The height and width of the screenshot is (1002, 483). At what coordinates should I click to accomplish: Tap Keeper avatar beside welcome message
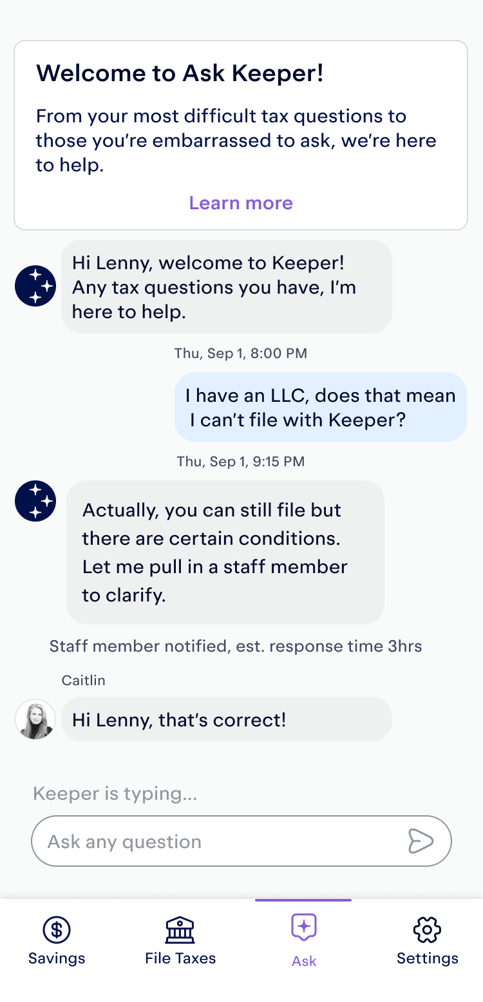(x=35, y=286)
